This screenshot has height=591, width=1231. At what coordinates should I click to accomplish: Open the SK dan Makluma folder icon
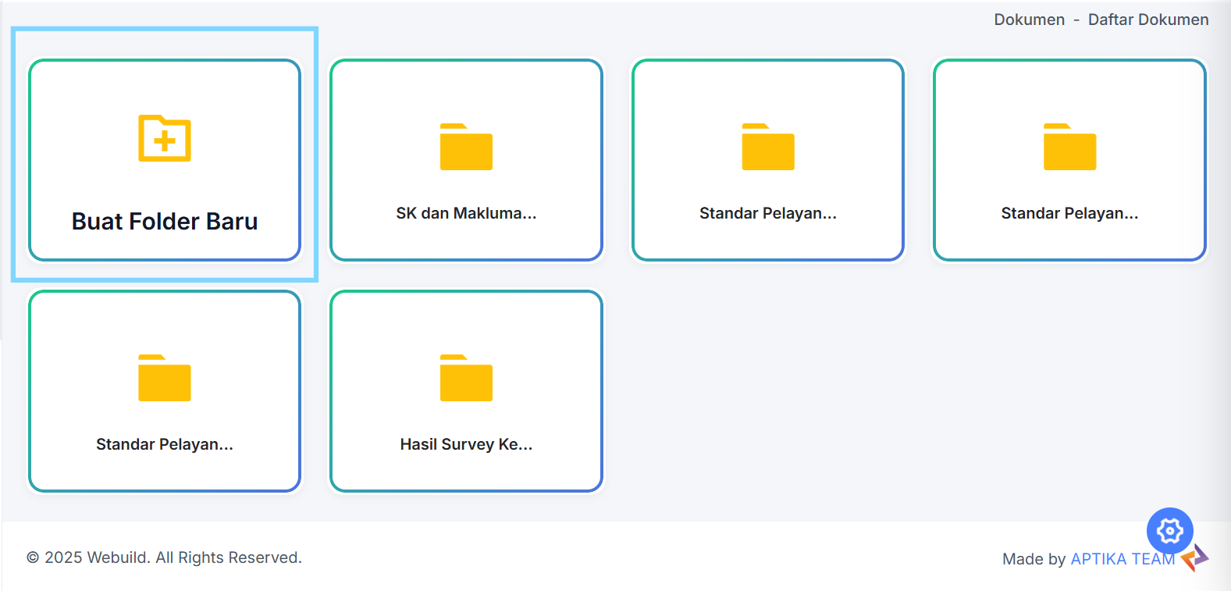[x=466, y=147]
